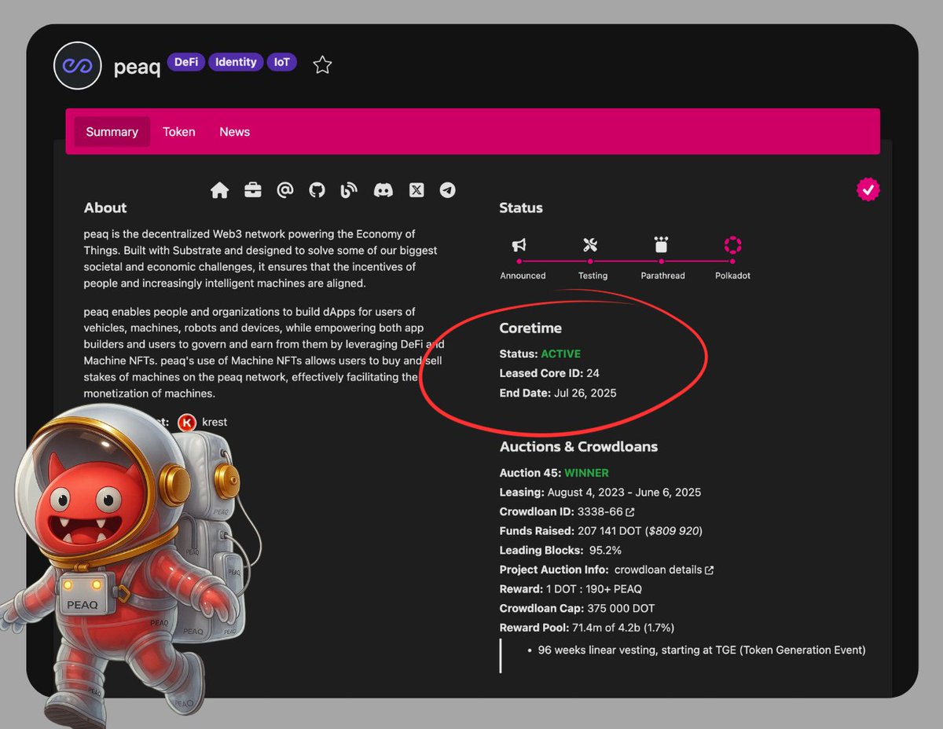Click the Parathread stage on status timeline

(662, 258)
